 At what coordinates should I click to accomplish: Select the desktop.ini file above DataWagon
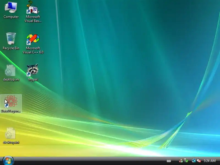click(x=11, y=73)
